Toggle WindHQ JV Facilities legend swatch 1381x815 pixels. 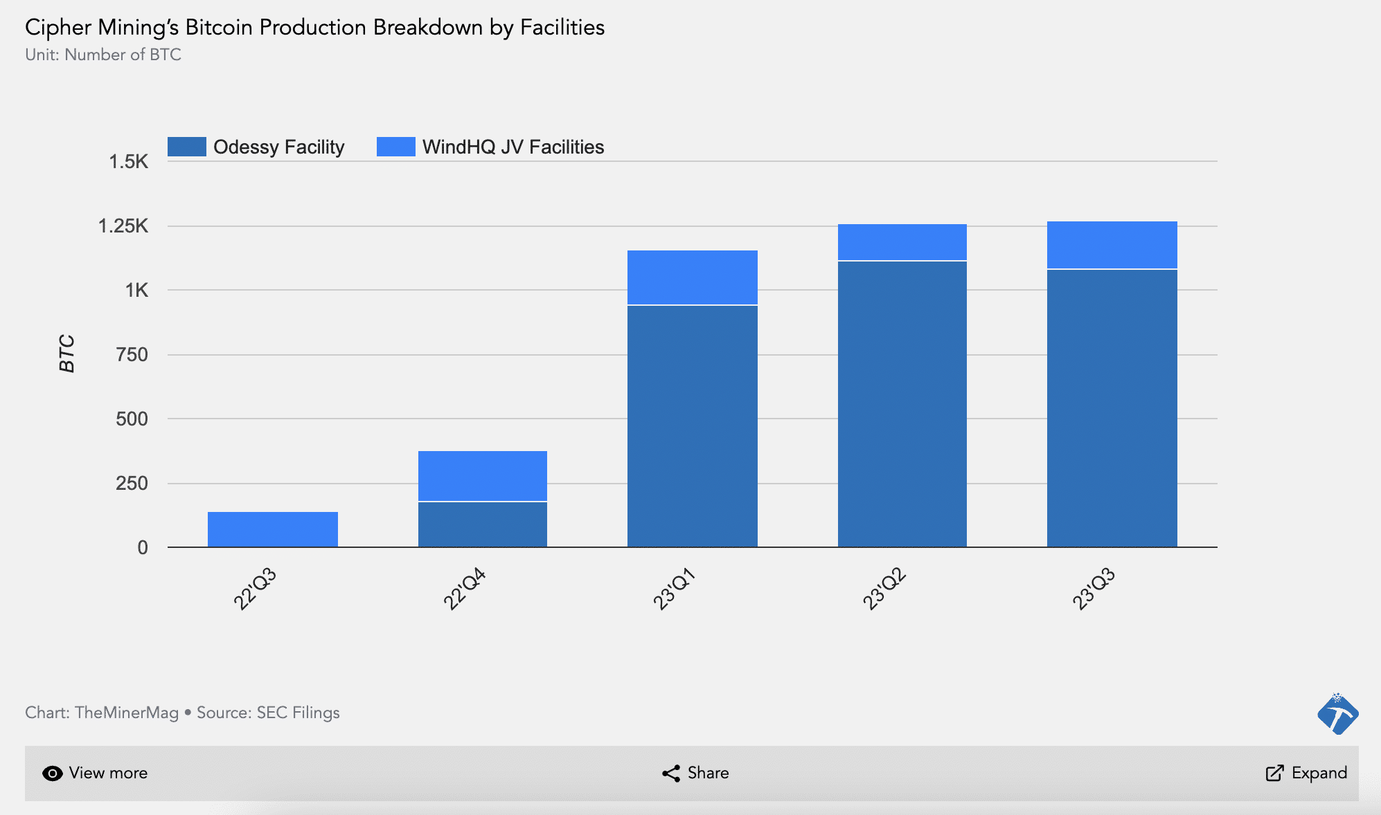[395, 147]
